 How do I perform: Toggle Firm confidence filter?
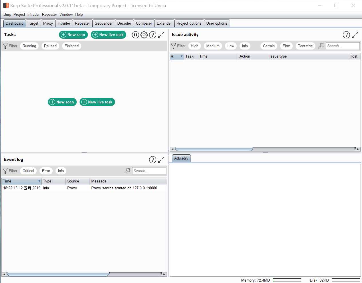[x=286, y=46]
